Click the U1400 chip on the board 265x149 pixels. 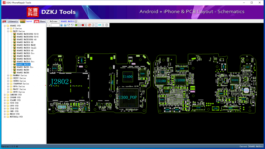pyautogui.click(x=128, y=77)
